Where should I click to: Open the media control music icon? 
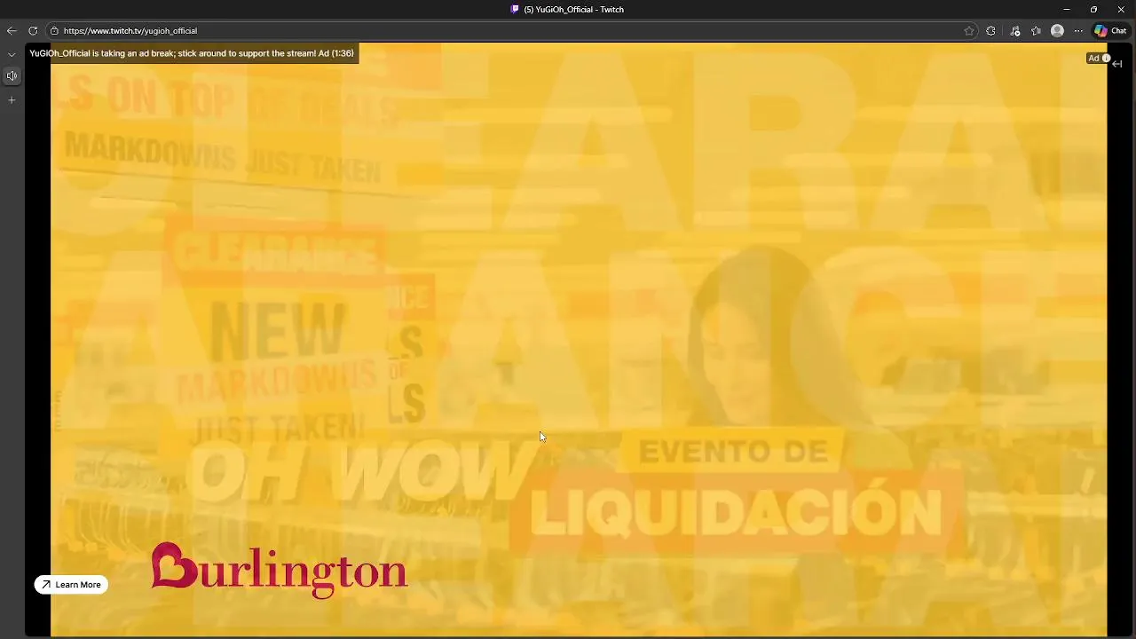1015,30
